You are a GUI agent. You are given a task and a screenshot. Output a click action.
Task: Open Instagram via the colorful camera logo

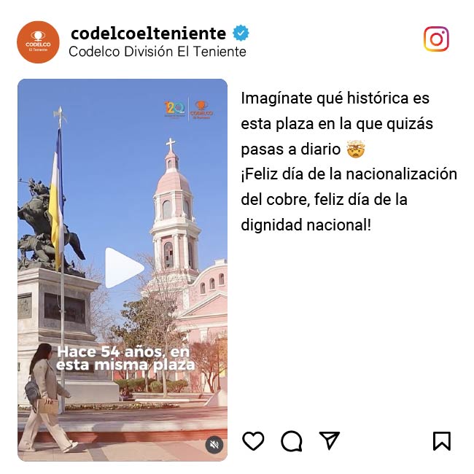pyautogui.click(x=436, y=39)
